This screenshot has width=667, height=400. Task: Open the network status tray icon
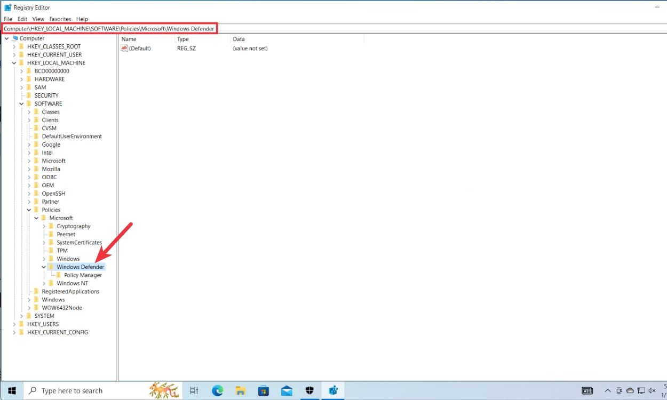coord(641,390)
